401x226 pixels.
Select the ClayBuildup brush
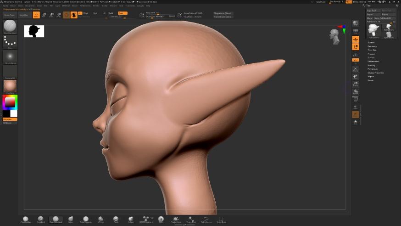pyautogui.click(x=26, y=220)
